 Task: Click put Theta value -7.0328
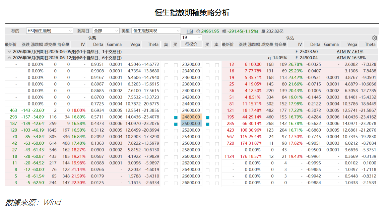click(369, 64)
